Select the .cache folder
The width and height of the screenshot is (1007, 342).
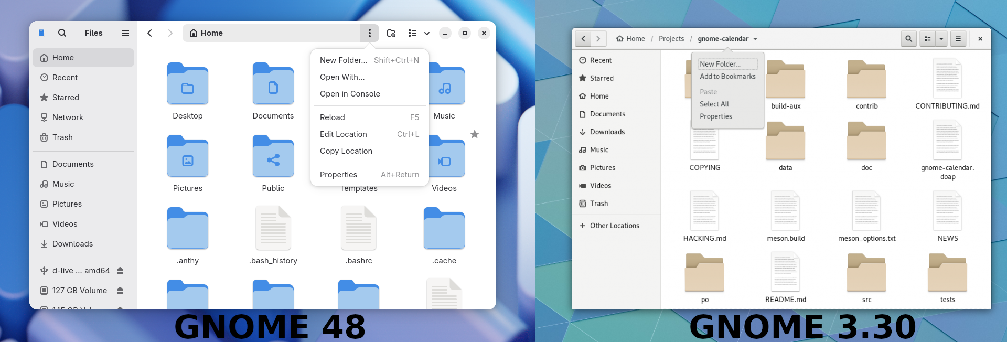[444, 229]
